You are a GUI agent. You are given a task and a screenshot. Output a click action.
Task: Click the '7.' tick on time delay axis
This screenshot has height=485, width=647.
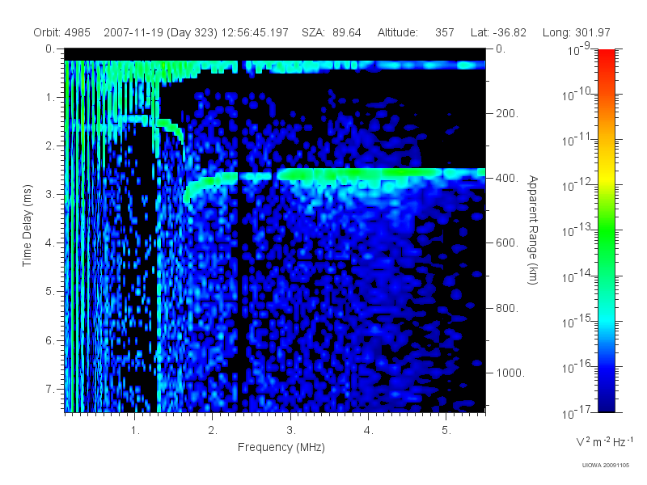click(x=50, y=389)
